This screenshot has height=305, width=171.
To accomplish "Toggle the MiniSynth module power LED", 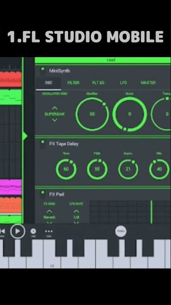I will click(x=43, y=69).
